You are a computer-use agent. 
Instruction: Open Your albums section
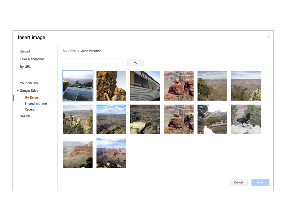(x=29, y=83)
